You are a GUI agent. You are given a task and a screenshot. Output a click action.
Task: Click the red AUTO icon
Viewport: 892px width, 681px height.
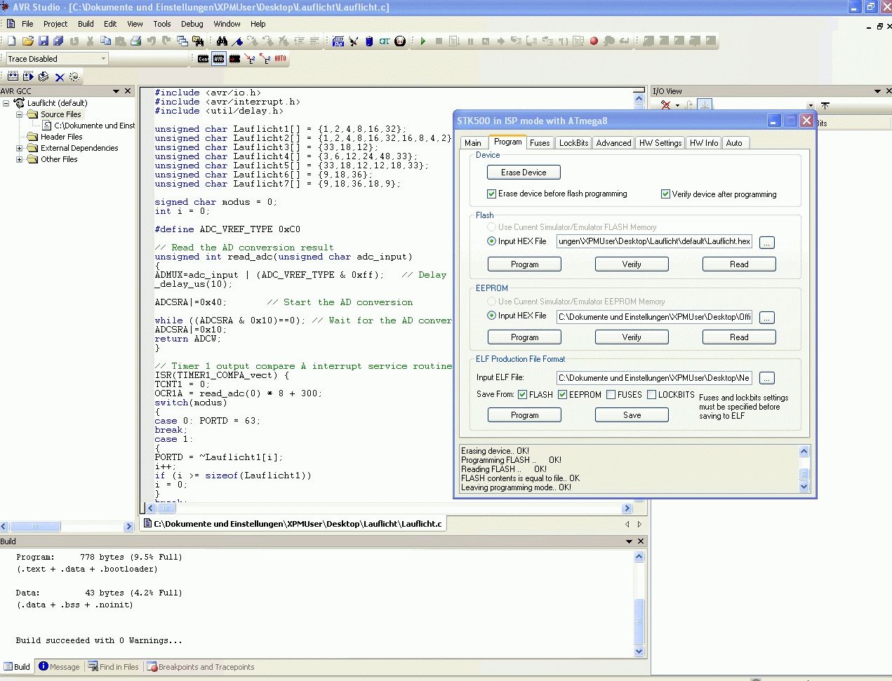coord(280,59)
